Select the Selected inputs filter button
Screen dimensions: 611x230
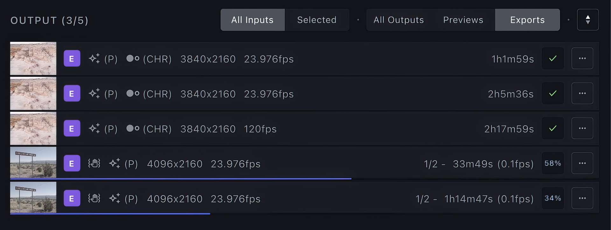[x=317, y=20]
